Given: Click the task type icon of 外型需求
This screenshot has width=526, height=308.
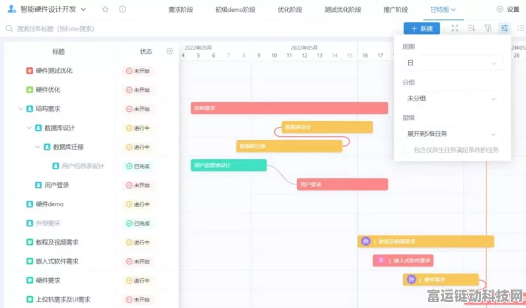Looking at the screenshot, I should (x=30, y=223).
